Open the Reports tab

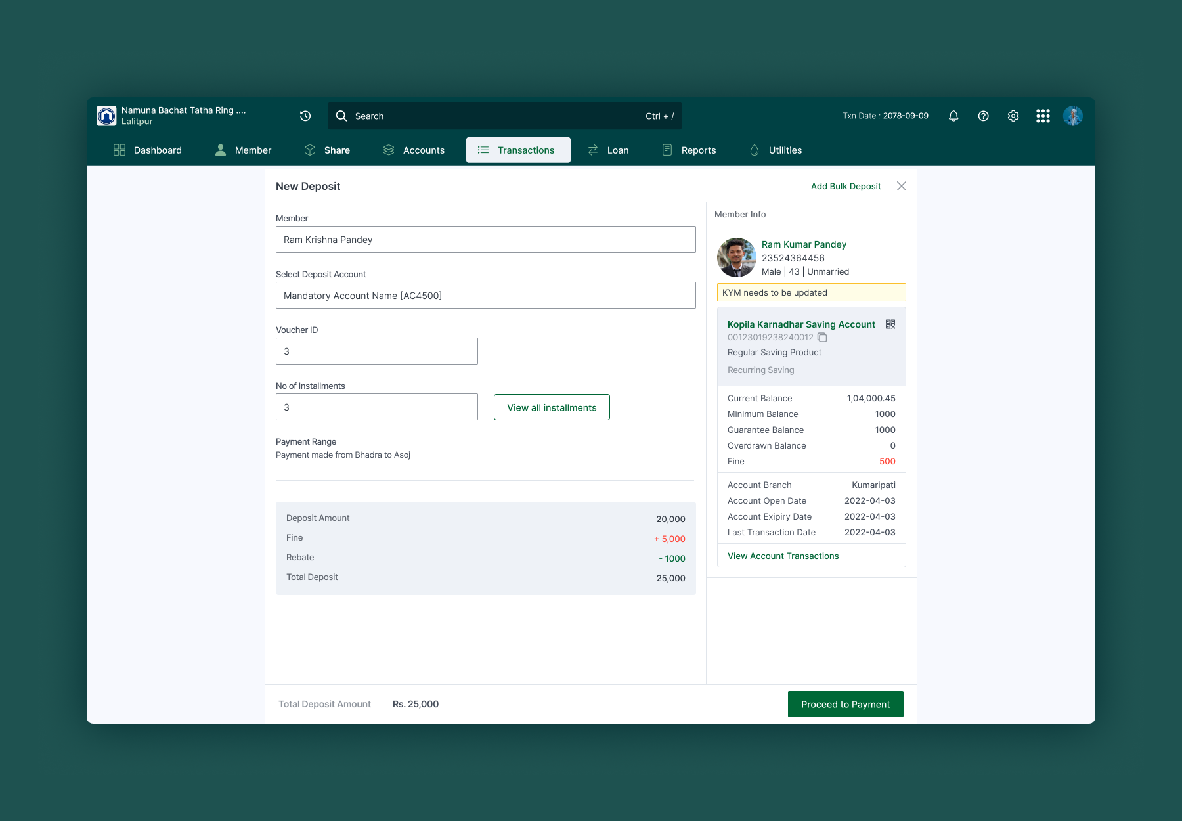click(x=689, y=150)
